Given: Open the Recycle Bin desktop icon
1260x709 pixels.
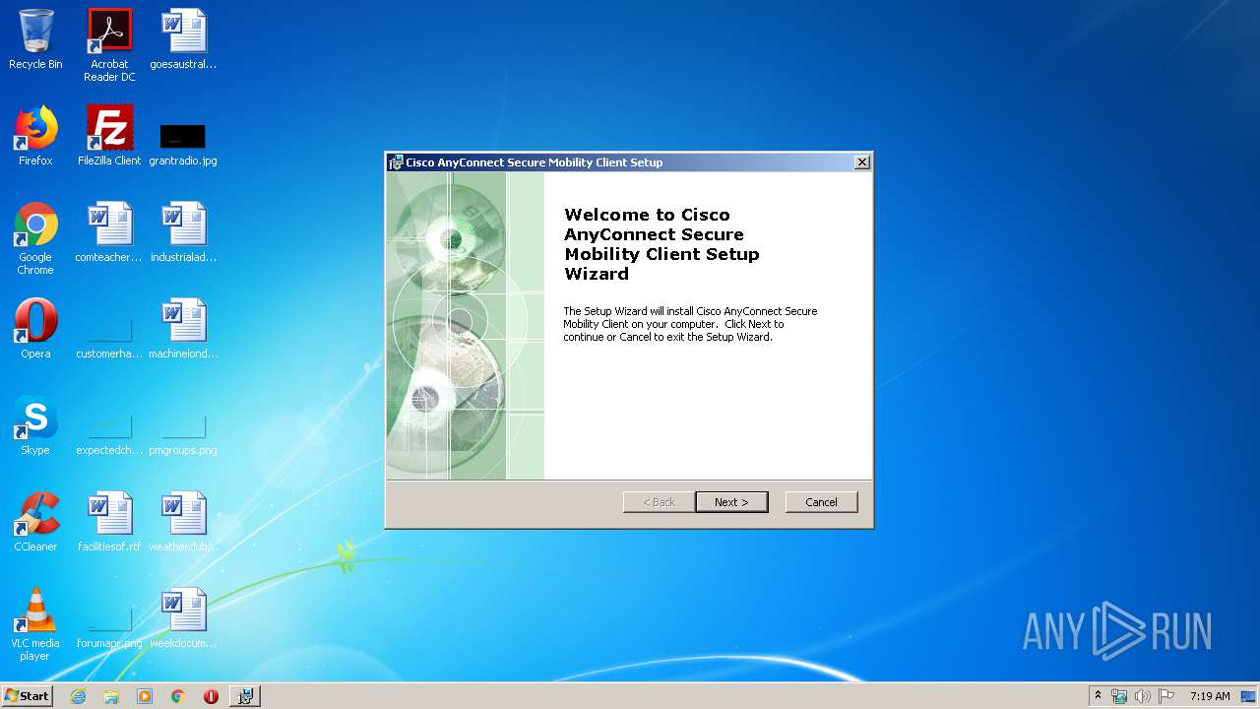Looking at the screenshot, I should pos(35,39).
